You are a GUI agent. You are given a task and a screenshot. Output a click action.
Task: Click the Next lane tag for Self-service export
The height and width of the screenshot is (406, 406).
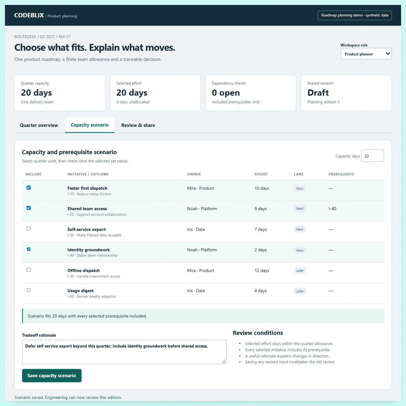(300, 229)
